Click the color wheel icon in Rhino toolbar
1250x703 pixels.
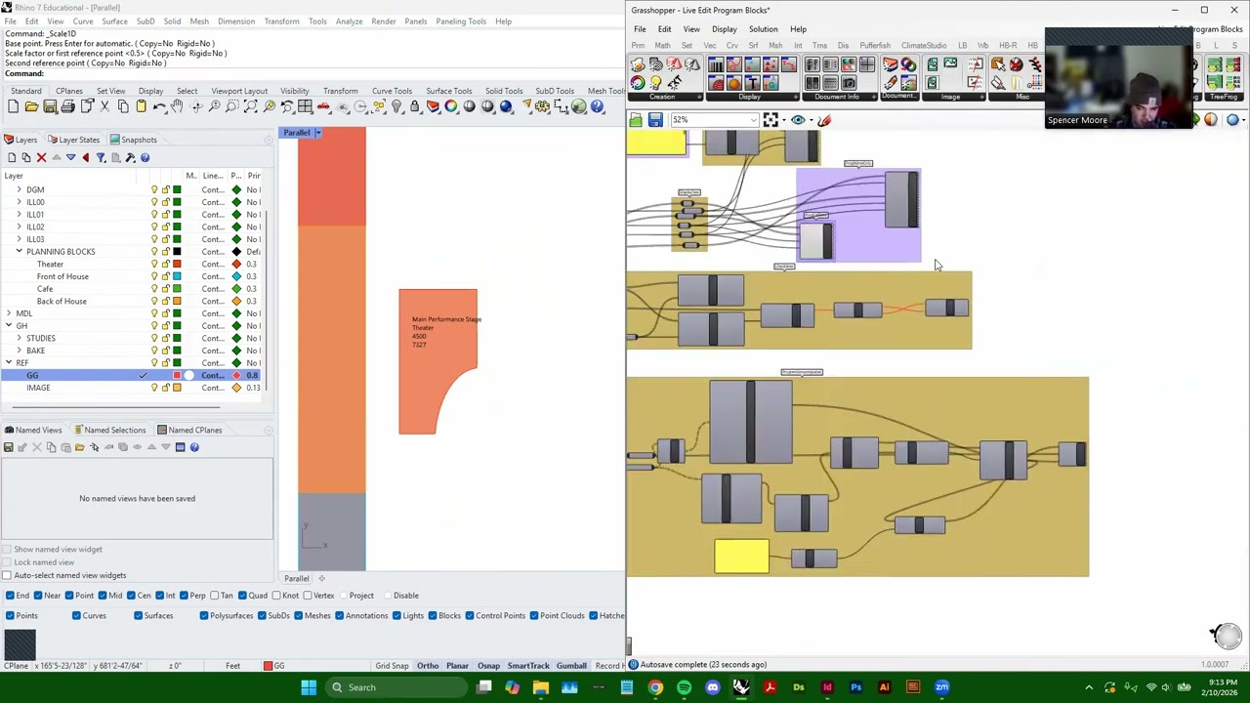point(451,106)
